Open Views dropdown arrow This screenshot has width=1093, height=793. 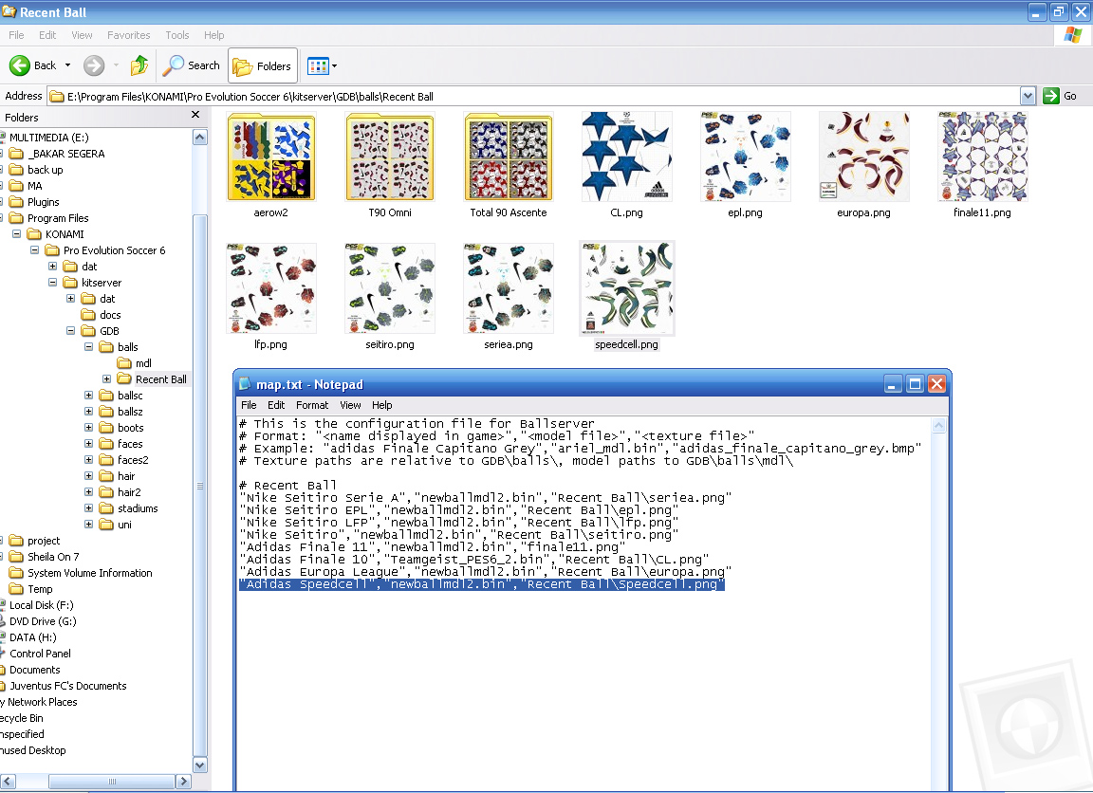pos(335,66)
